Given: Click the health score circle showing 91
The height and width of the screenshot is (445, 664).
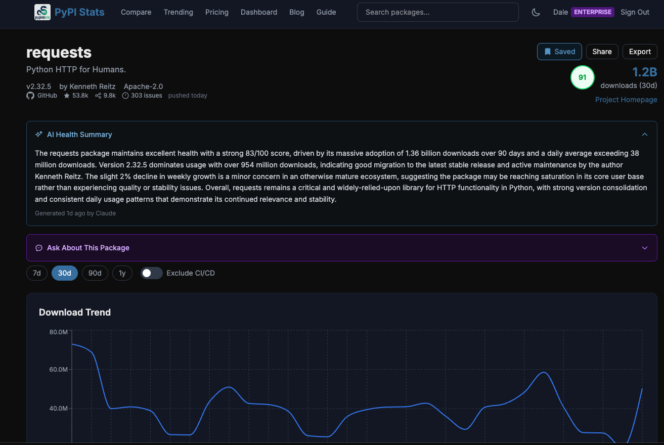Looking at the screenshot, I should 582,77.
